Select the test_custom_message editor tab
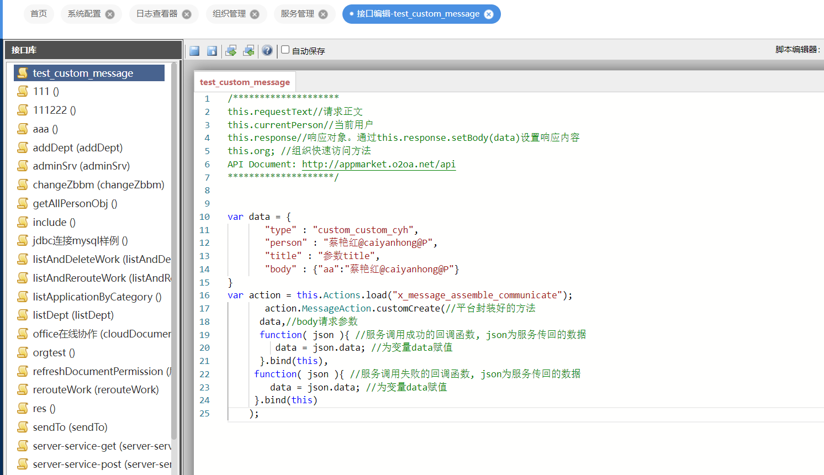The image size is (824, 475). coord(245,82)
